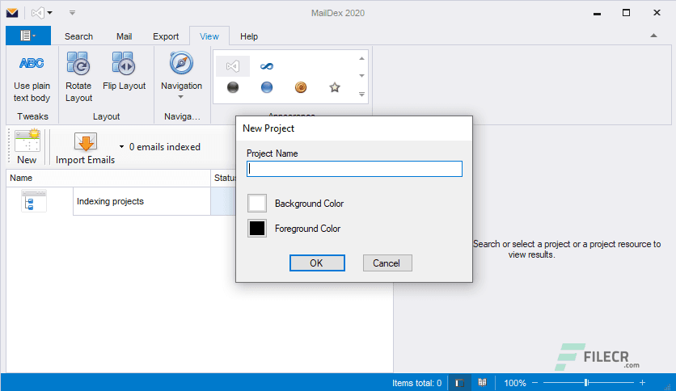
Task: Choose the star skin icon
Action: pos(335,87)
